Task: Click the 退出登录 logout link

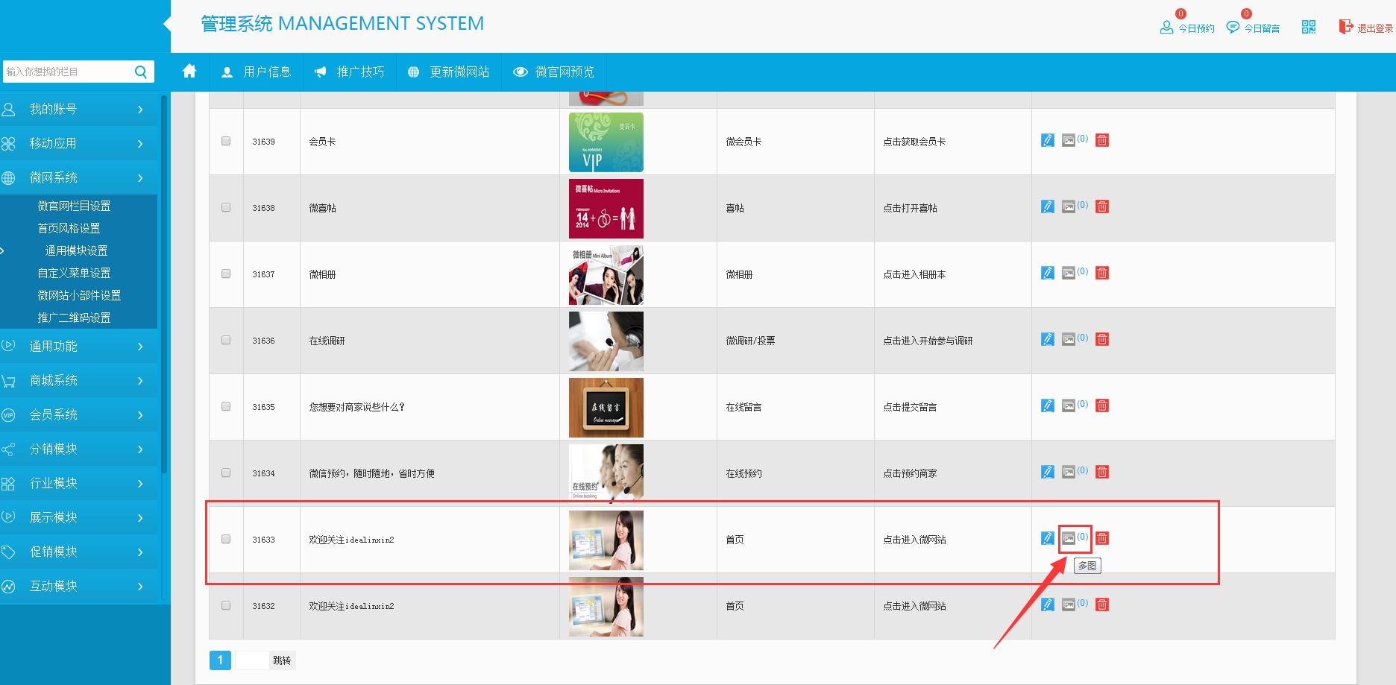Action: point(1365,28)
